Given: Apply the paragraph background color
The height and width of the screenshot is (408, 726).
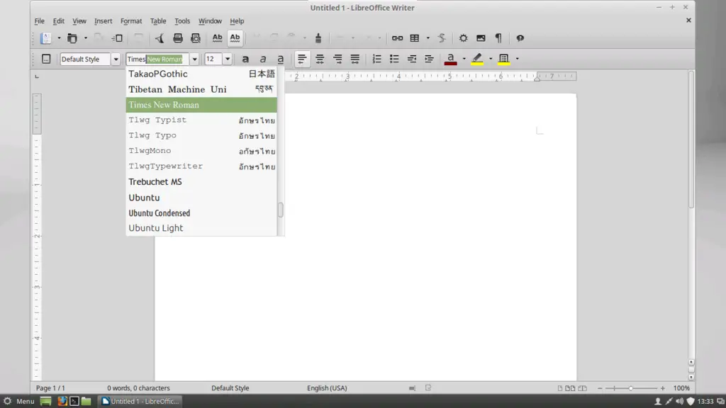Looking at the screenshot, I should 504,59.
